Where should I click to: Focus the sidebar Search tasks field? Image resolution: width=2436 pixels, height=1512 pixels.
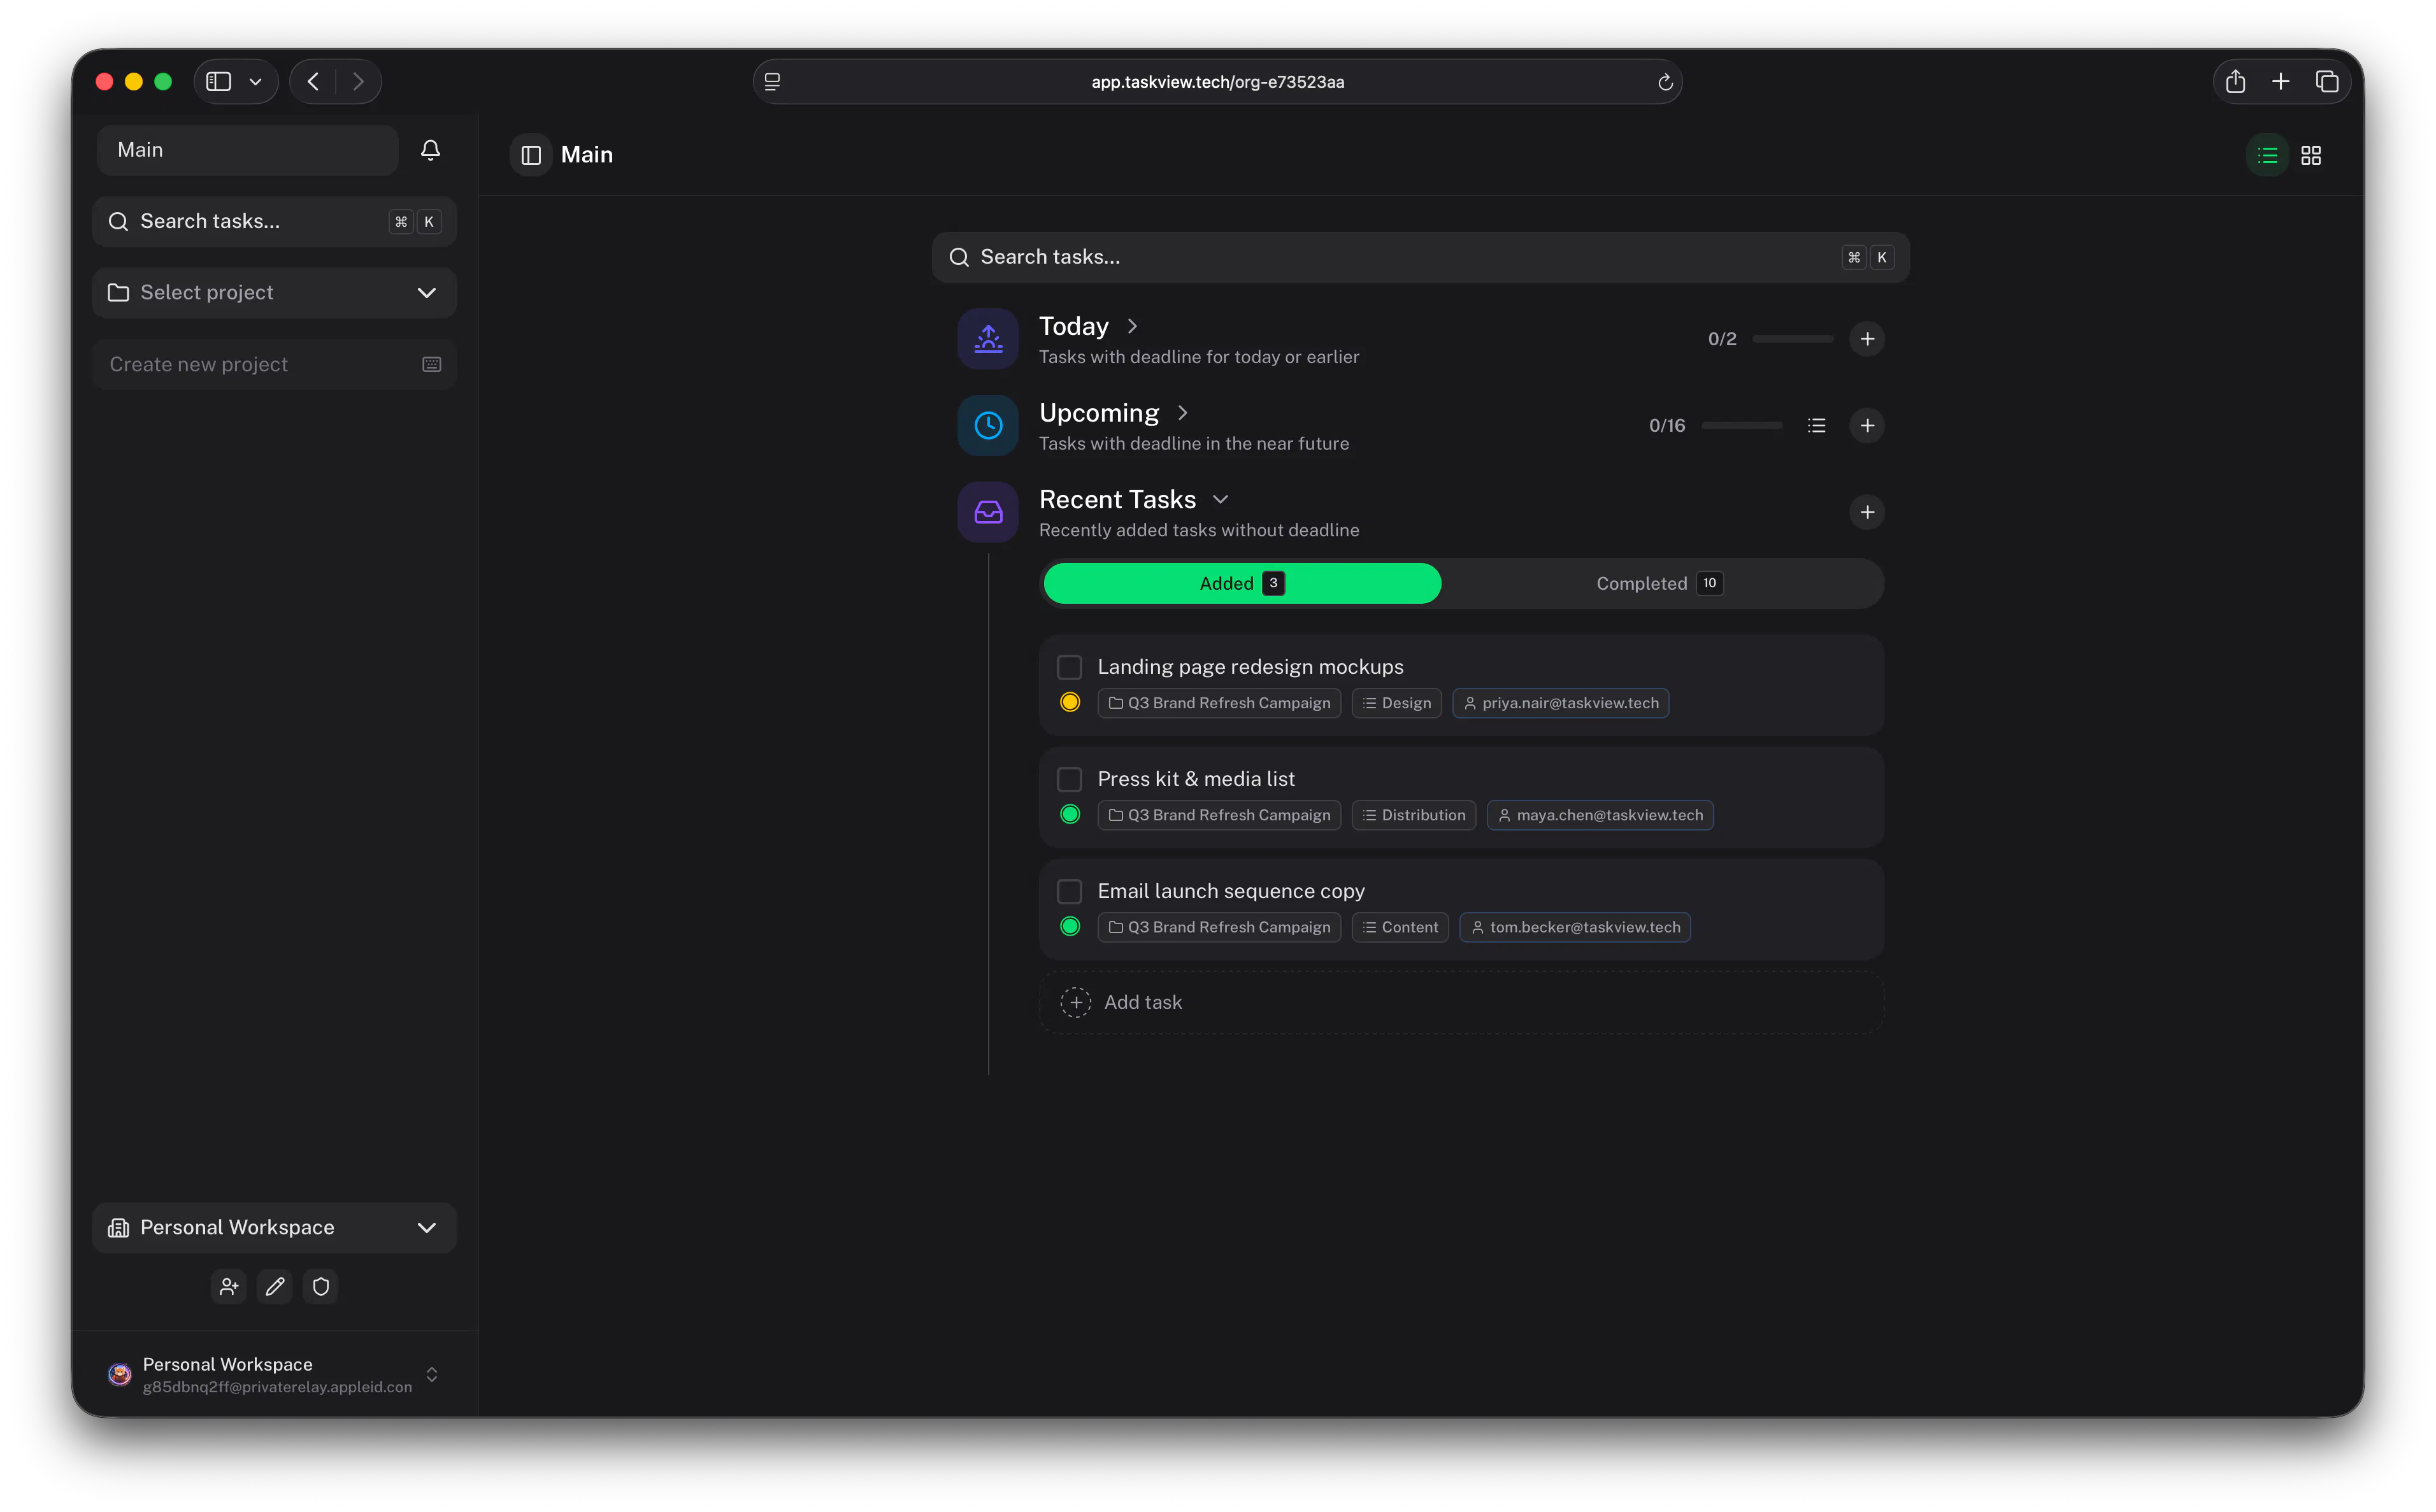point(274,222)
